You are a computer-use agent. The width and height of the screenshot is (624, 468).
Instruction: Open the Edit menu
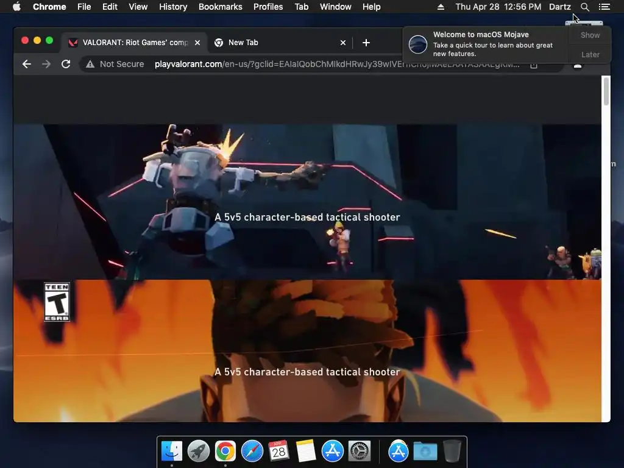point(110,7)
